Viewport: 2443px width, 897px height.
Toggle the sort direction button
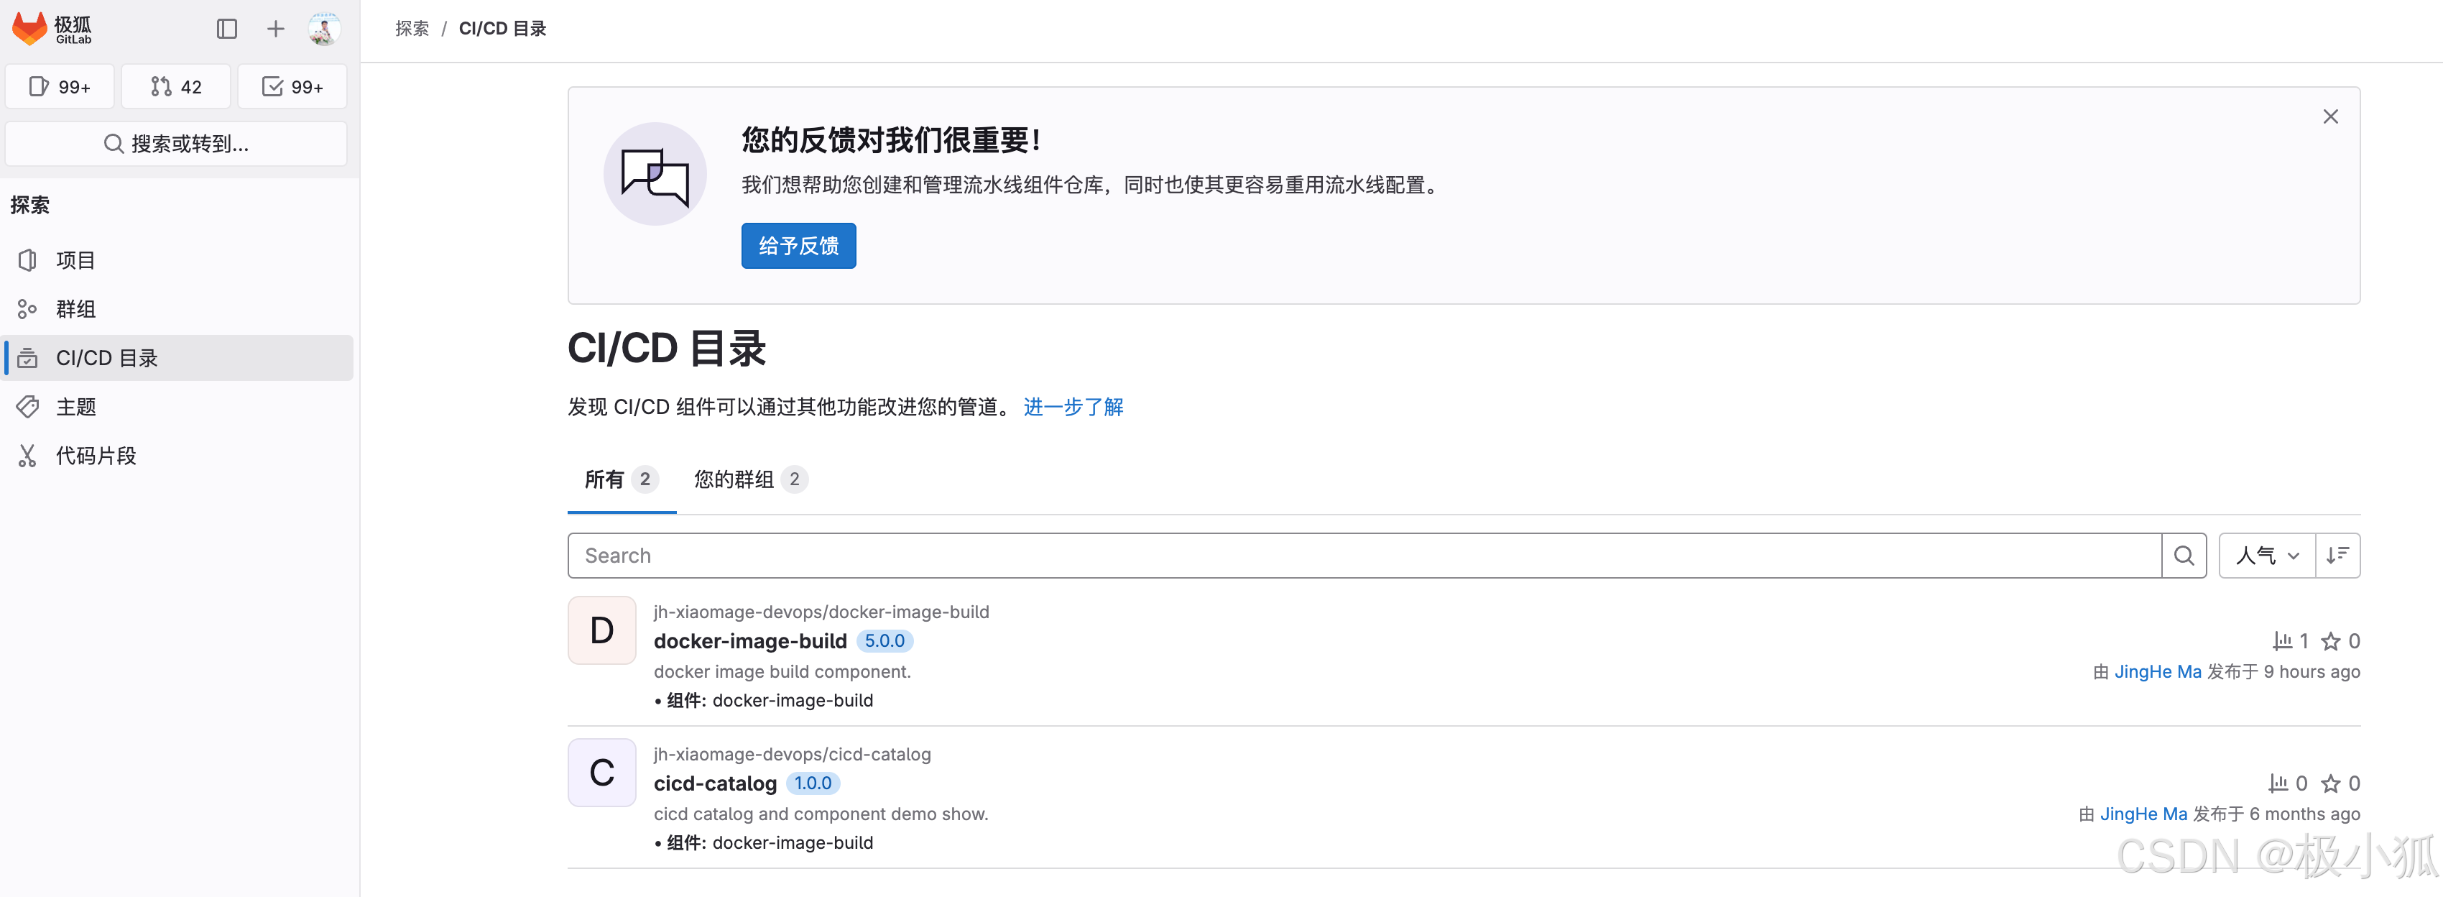pos(2337,556)
